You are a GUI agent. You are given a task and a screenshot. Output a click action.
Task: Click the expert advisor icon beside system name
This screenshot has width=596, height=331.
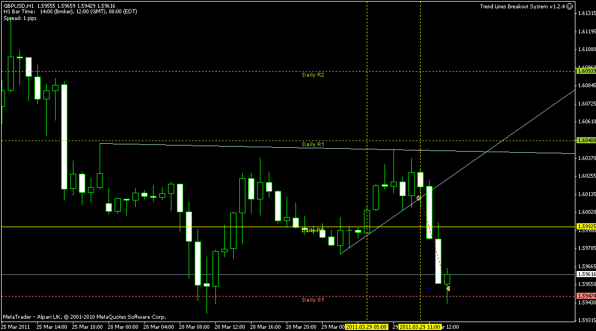[568, 6]
